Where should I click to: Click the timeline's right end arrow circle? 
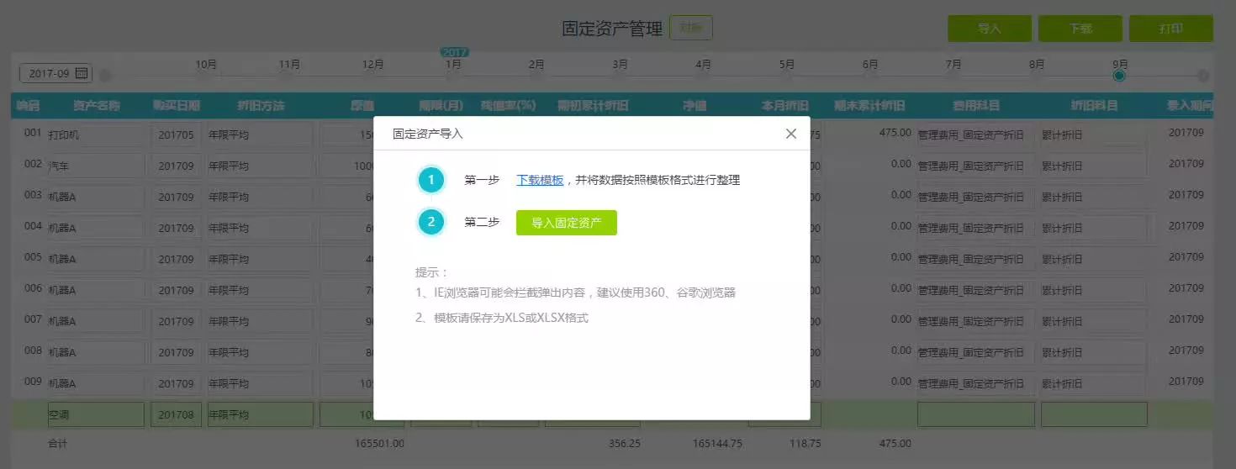(x=1203, y=76)
